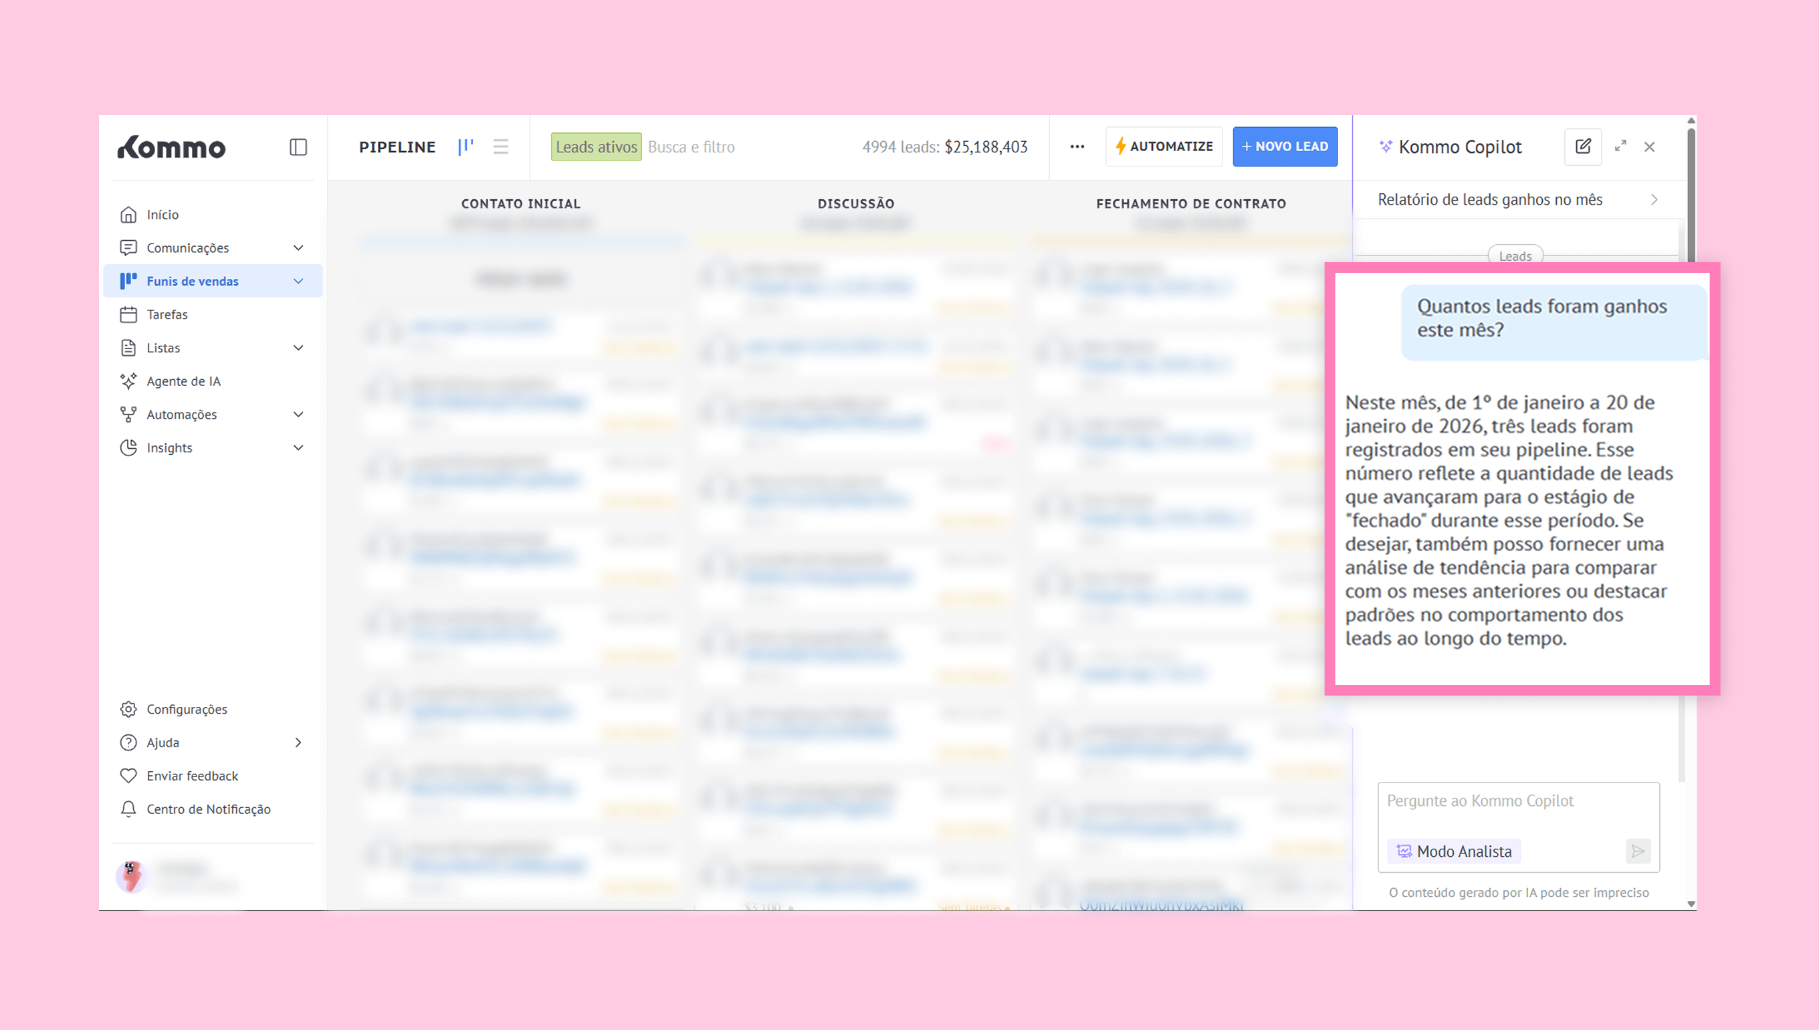
Task: Start a new Copilot chat
Action: click(1582, 147)
